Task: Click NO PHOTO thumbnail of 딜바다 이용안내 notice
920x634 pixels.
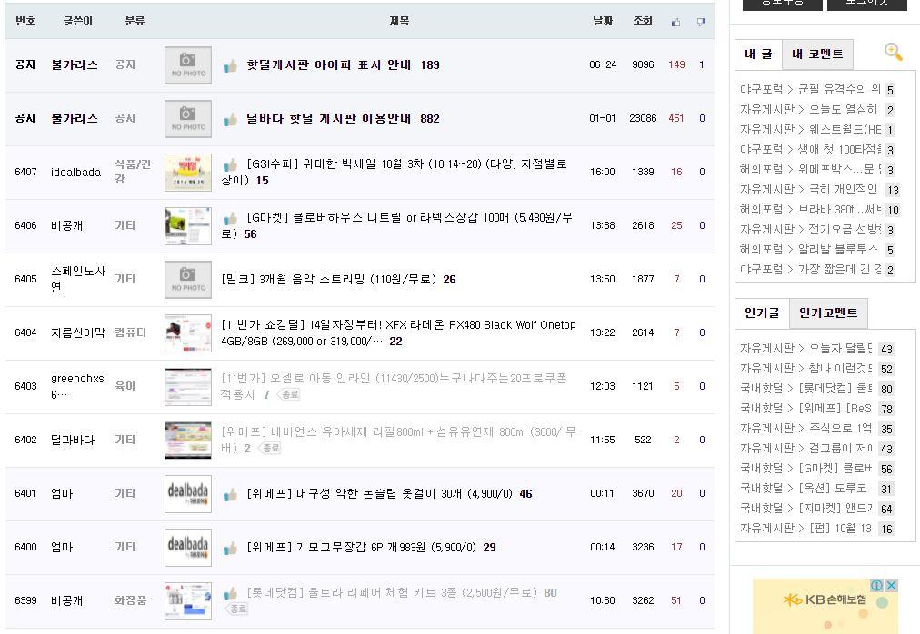Action: [x=188, y=118]
